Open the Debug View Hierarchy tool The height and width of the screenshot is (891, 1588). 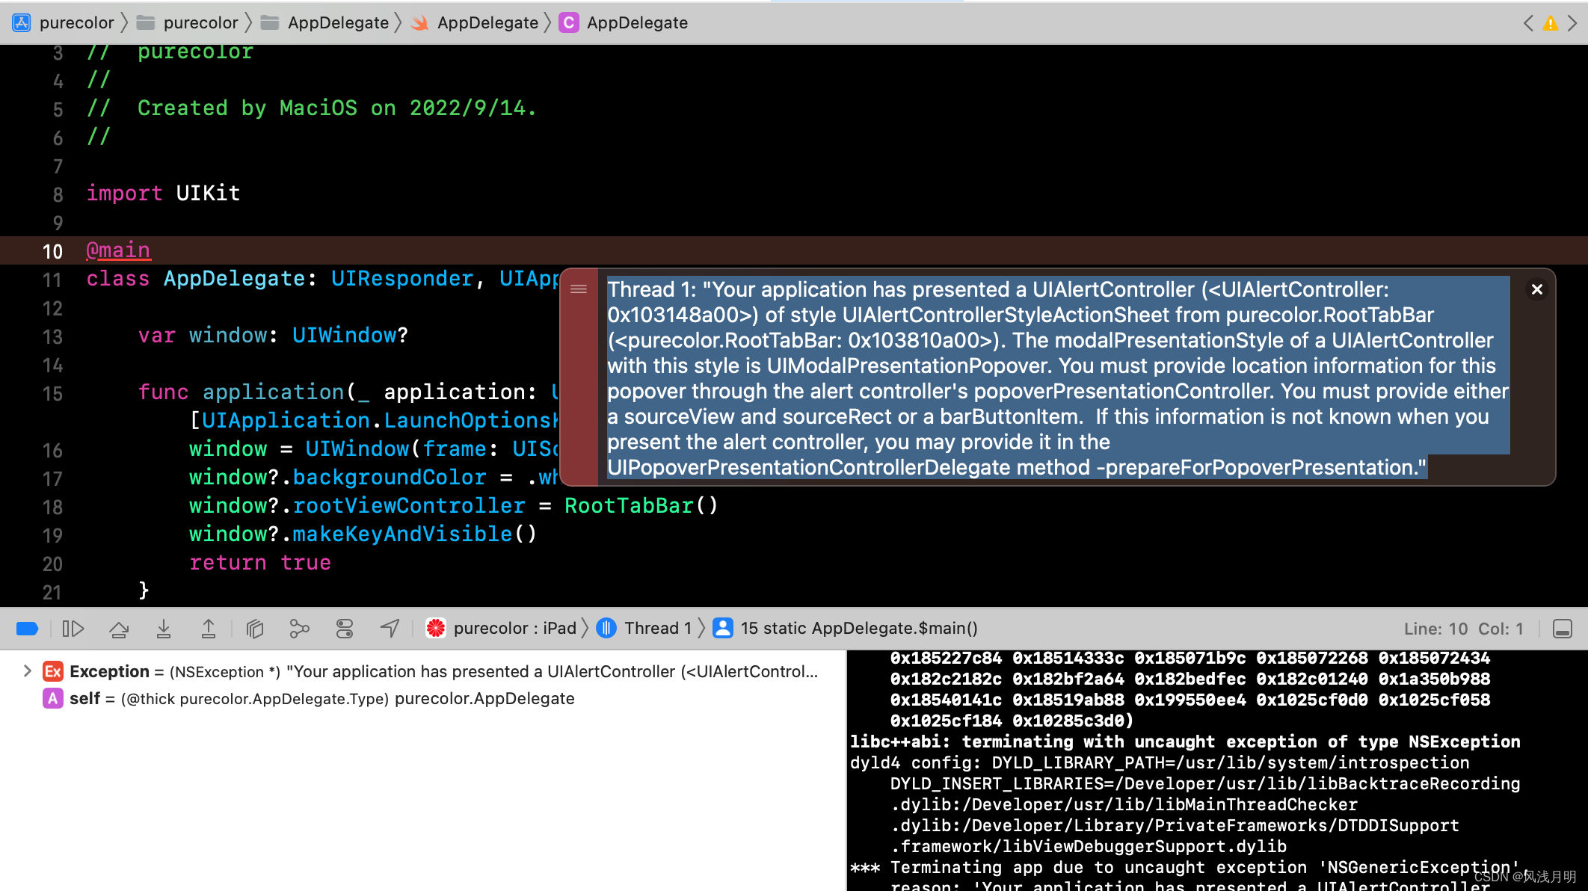click(254, 629)
